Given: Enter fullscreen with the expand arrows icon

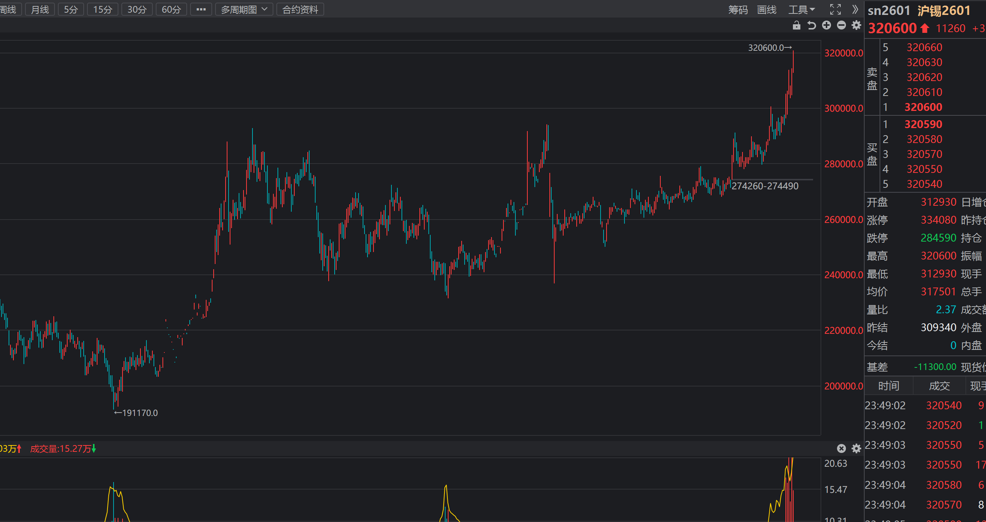Looking at the screenshot, I should point(835,9).
